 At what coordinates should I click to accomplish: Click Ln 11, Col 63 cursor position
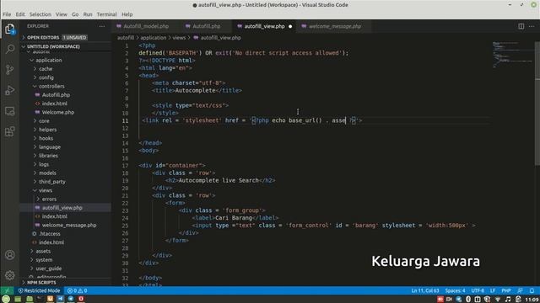[425, 290]
